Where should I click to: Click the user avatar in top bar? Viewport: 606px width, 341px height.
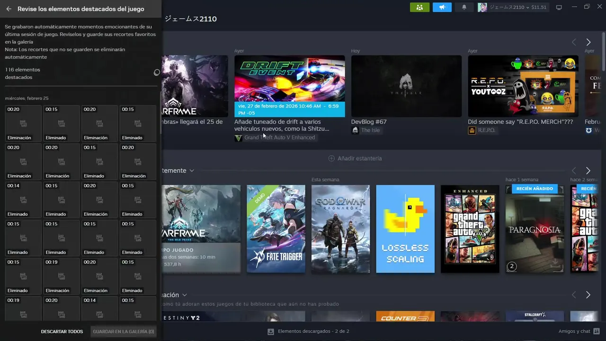pyautogui.click(x=482, y=7)
